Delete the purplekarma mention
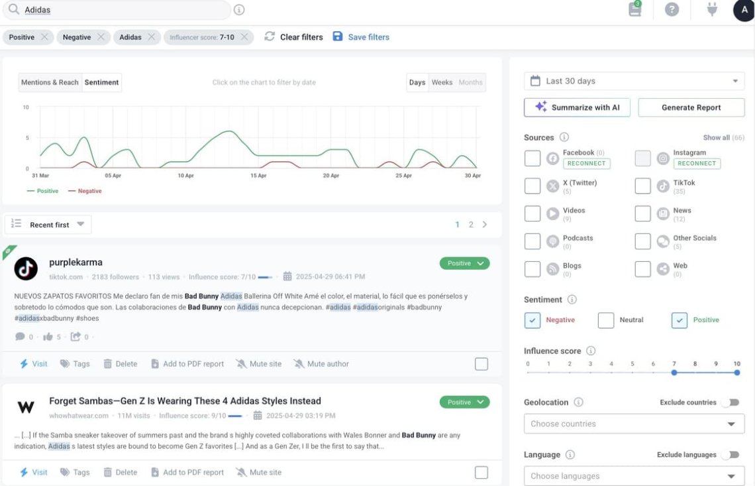This screenshot has height=486, width=755. coord(121,364)
